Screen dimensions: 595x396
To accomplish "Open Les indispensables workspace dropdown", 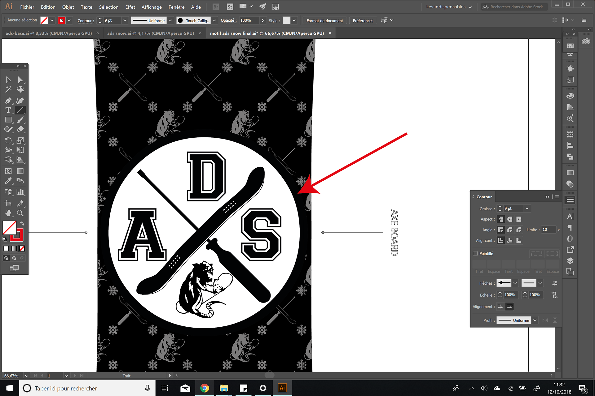I will (x=449, y=7).
